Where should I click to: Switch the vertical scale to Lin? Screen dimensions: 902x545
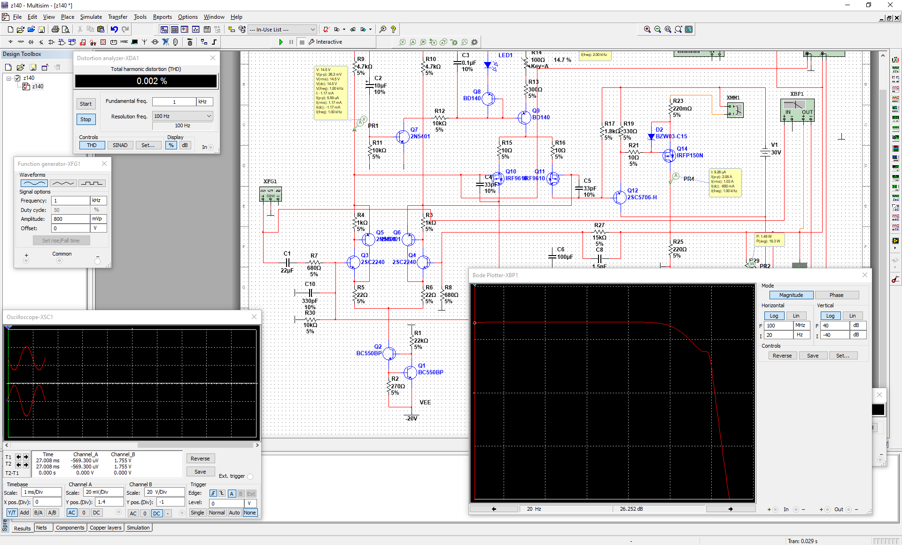click(x=852, y=316)
